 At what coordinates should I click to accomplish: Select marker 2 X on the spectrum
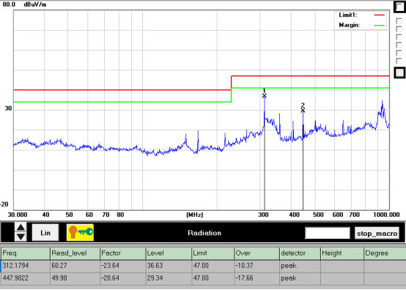point(303,111)
